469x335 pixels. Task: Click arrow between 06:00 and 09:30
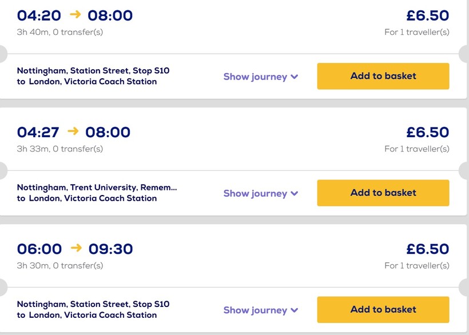coord(75,248)
